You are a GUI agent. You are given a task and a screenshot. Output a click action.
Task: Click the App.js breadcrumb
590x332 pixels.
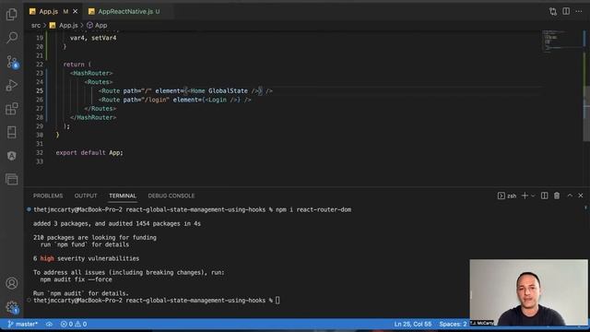point(68,25)
